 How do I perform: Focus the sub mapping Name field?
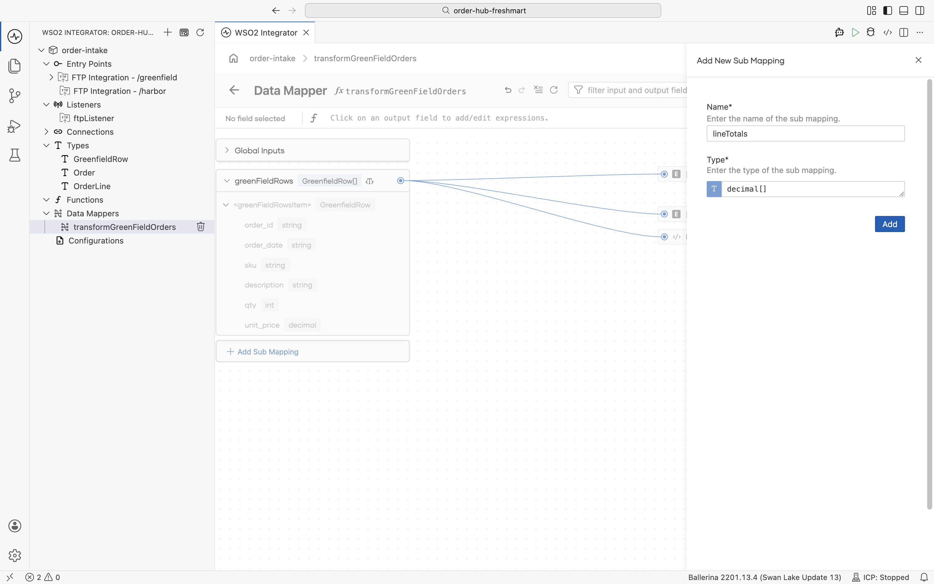806,133
